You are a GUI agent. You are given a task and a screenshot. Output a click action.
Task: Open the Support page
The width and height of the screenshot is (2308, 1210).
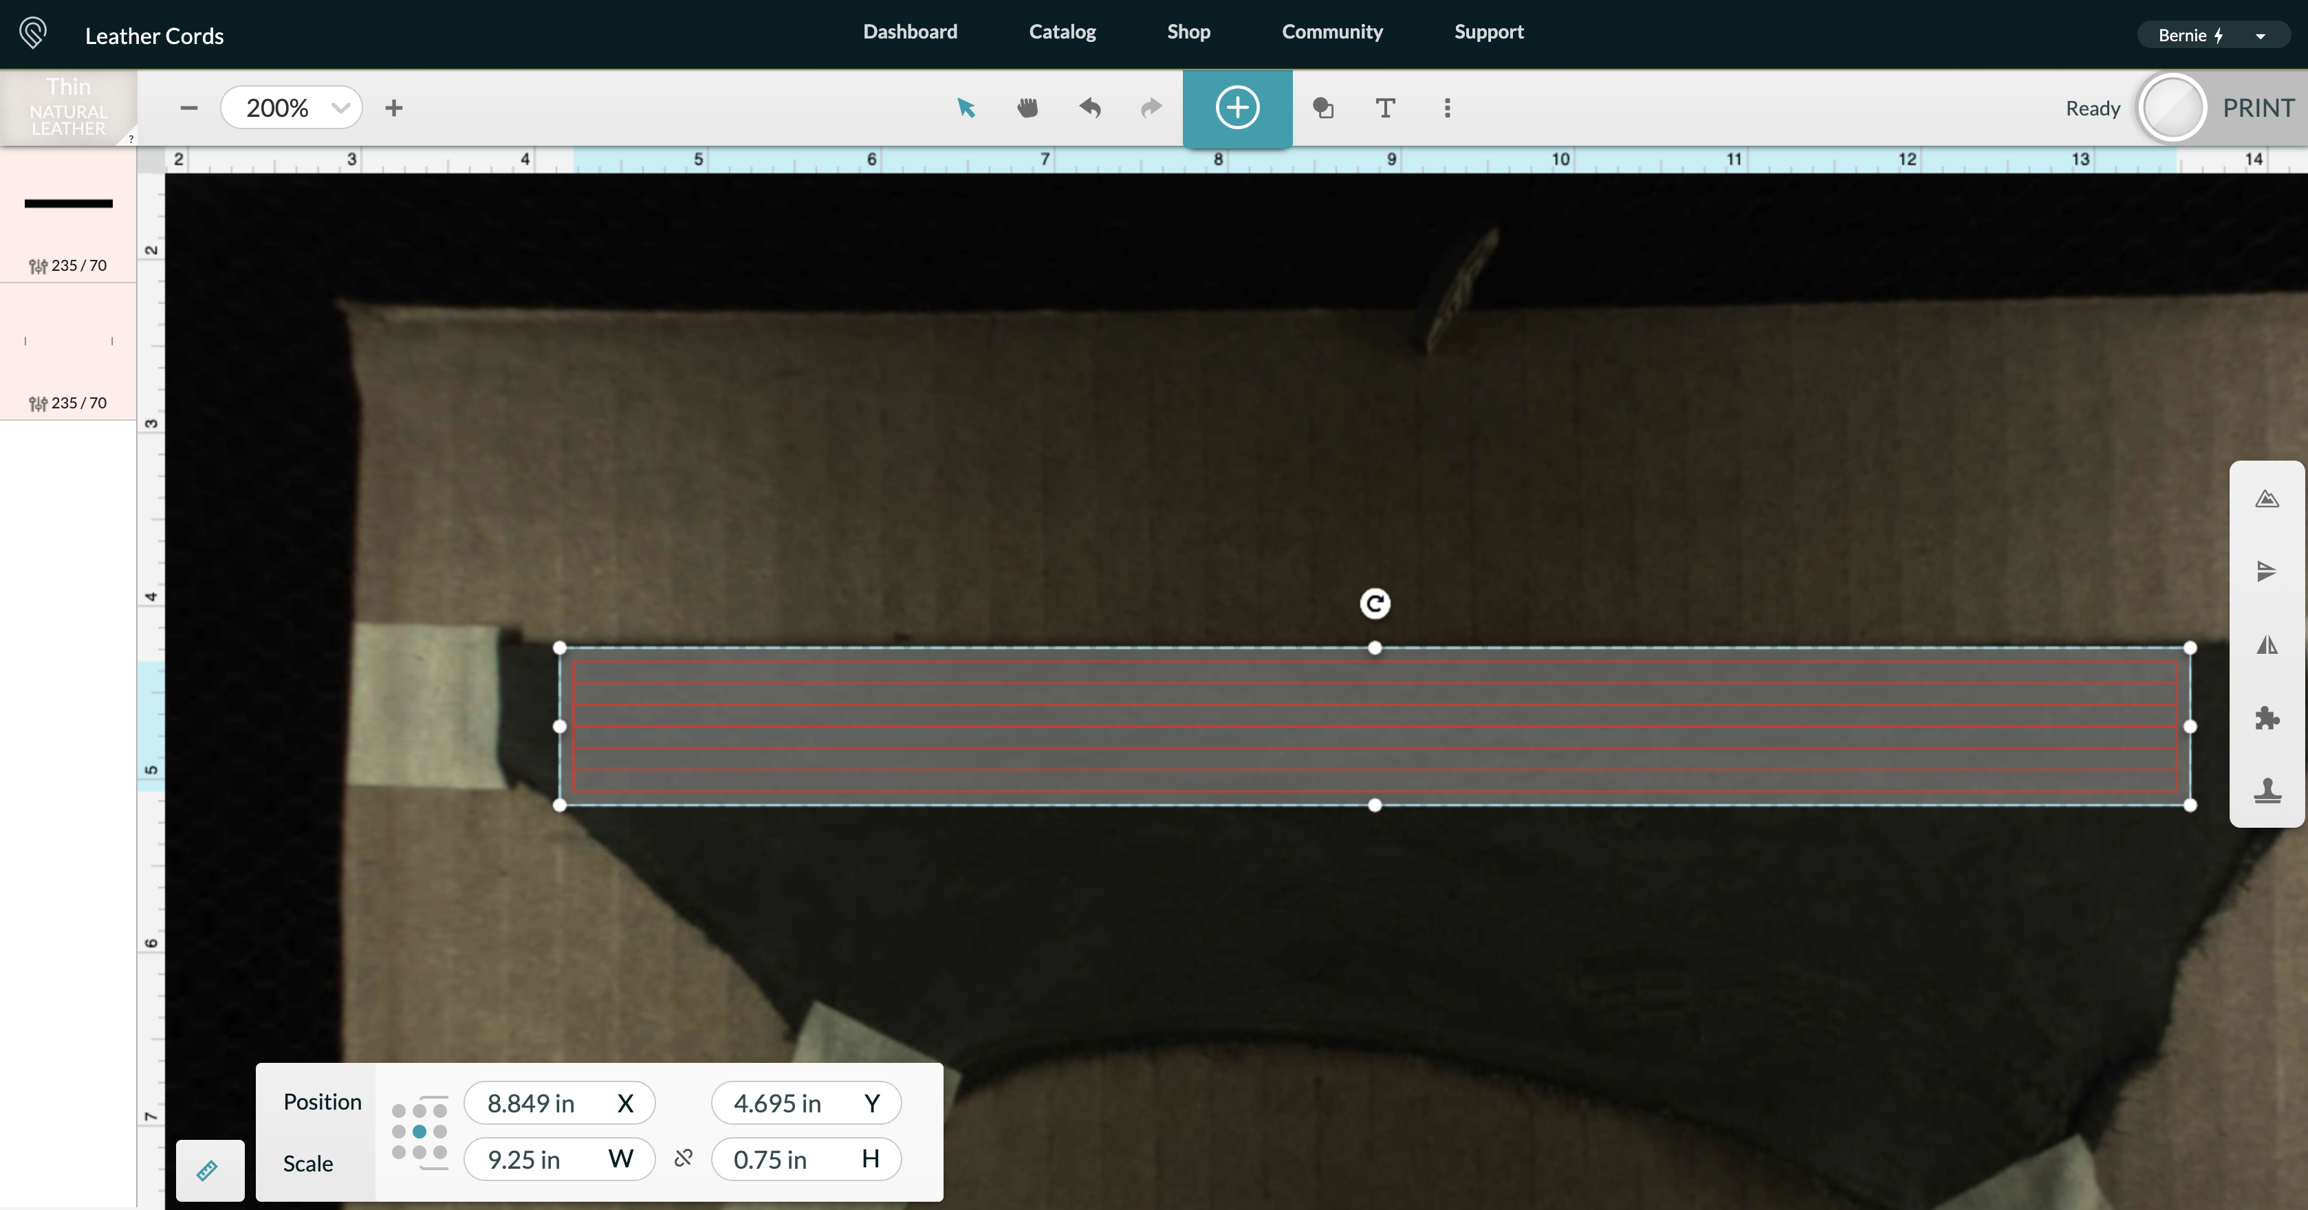tap(1488, 32)
